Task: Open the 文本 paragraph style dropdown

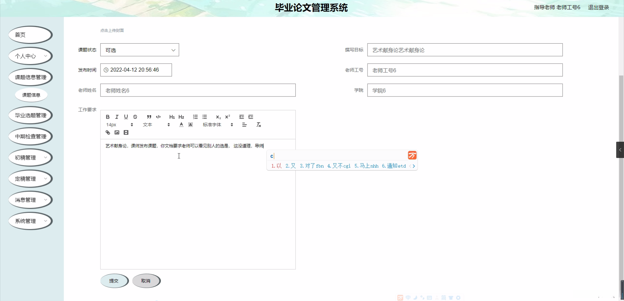Action: (x=156, y=125)
